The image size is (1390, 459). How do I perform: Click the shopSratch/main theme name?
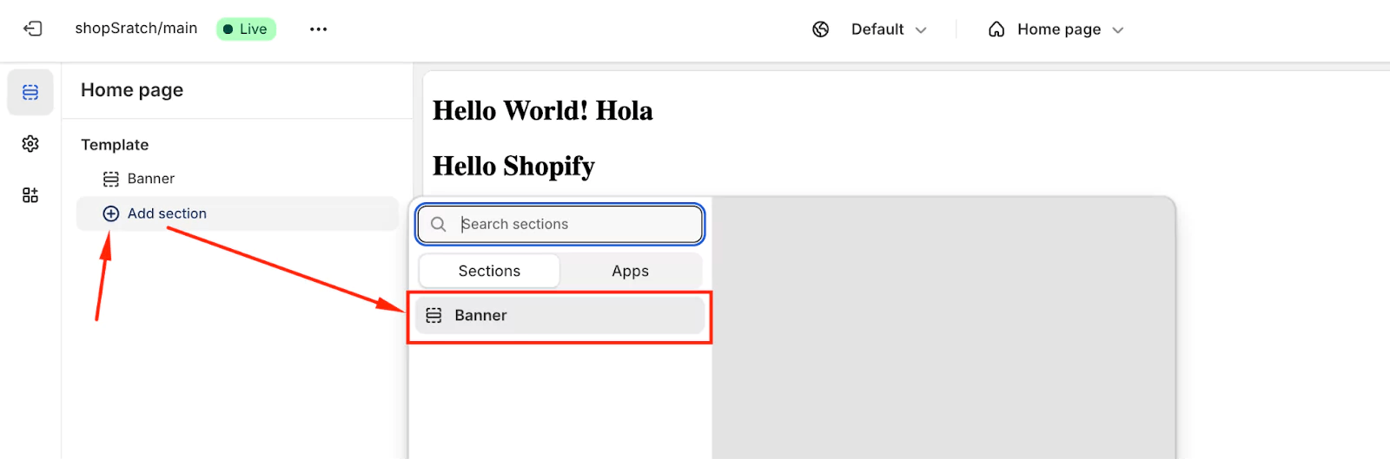click(x=136, y=28)
